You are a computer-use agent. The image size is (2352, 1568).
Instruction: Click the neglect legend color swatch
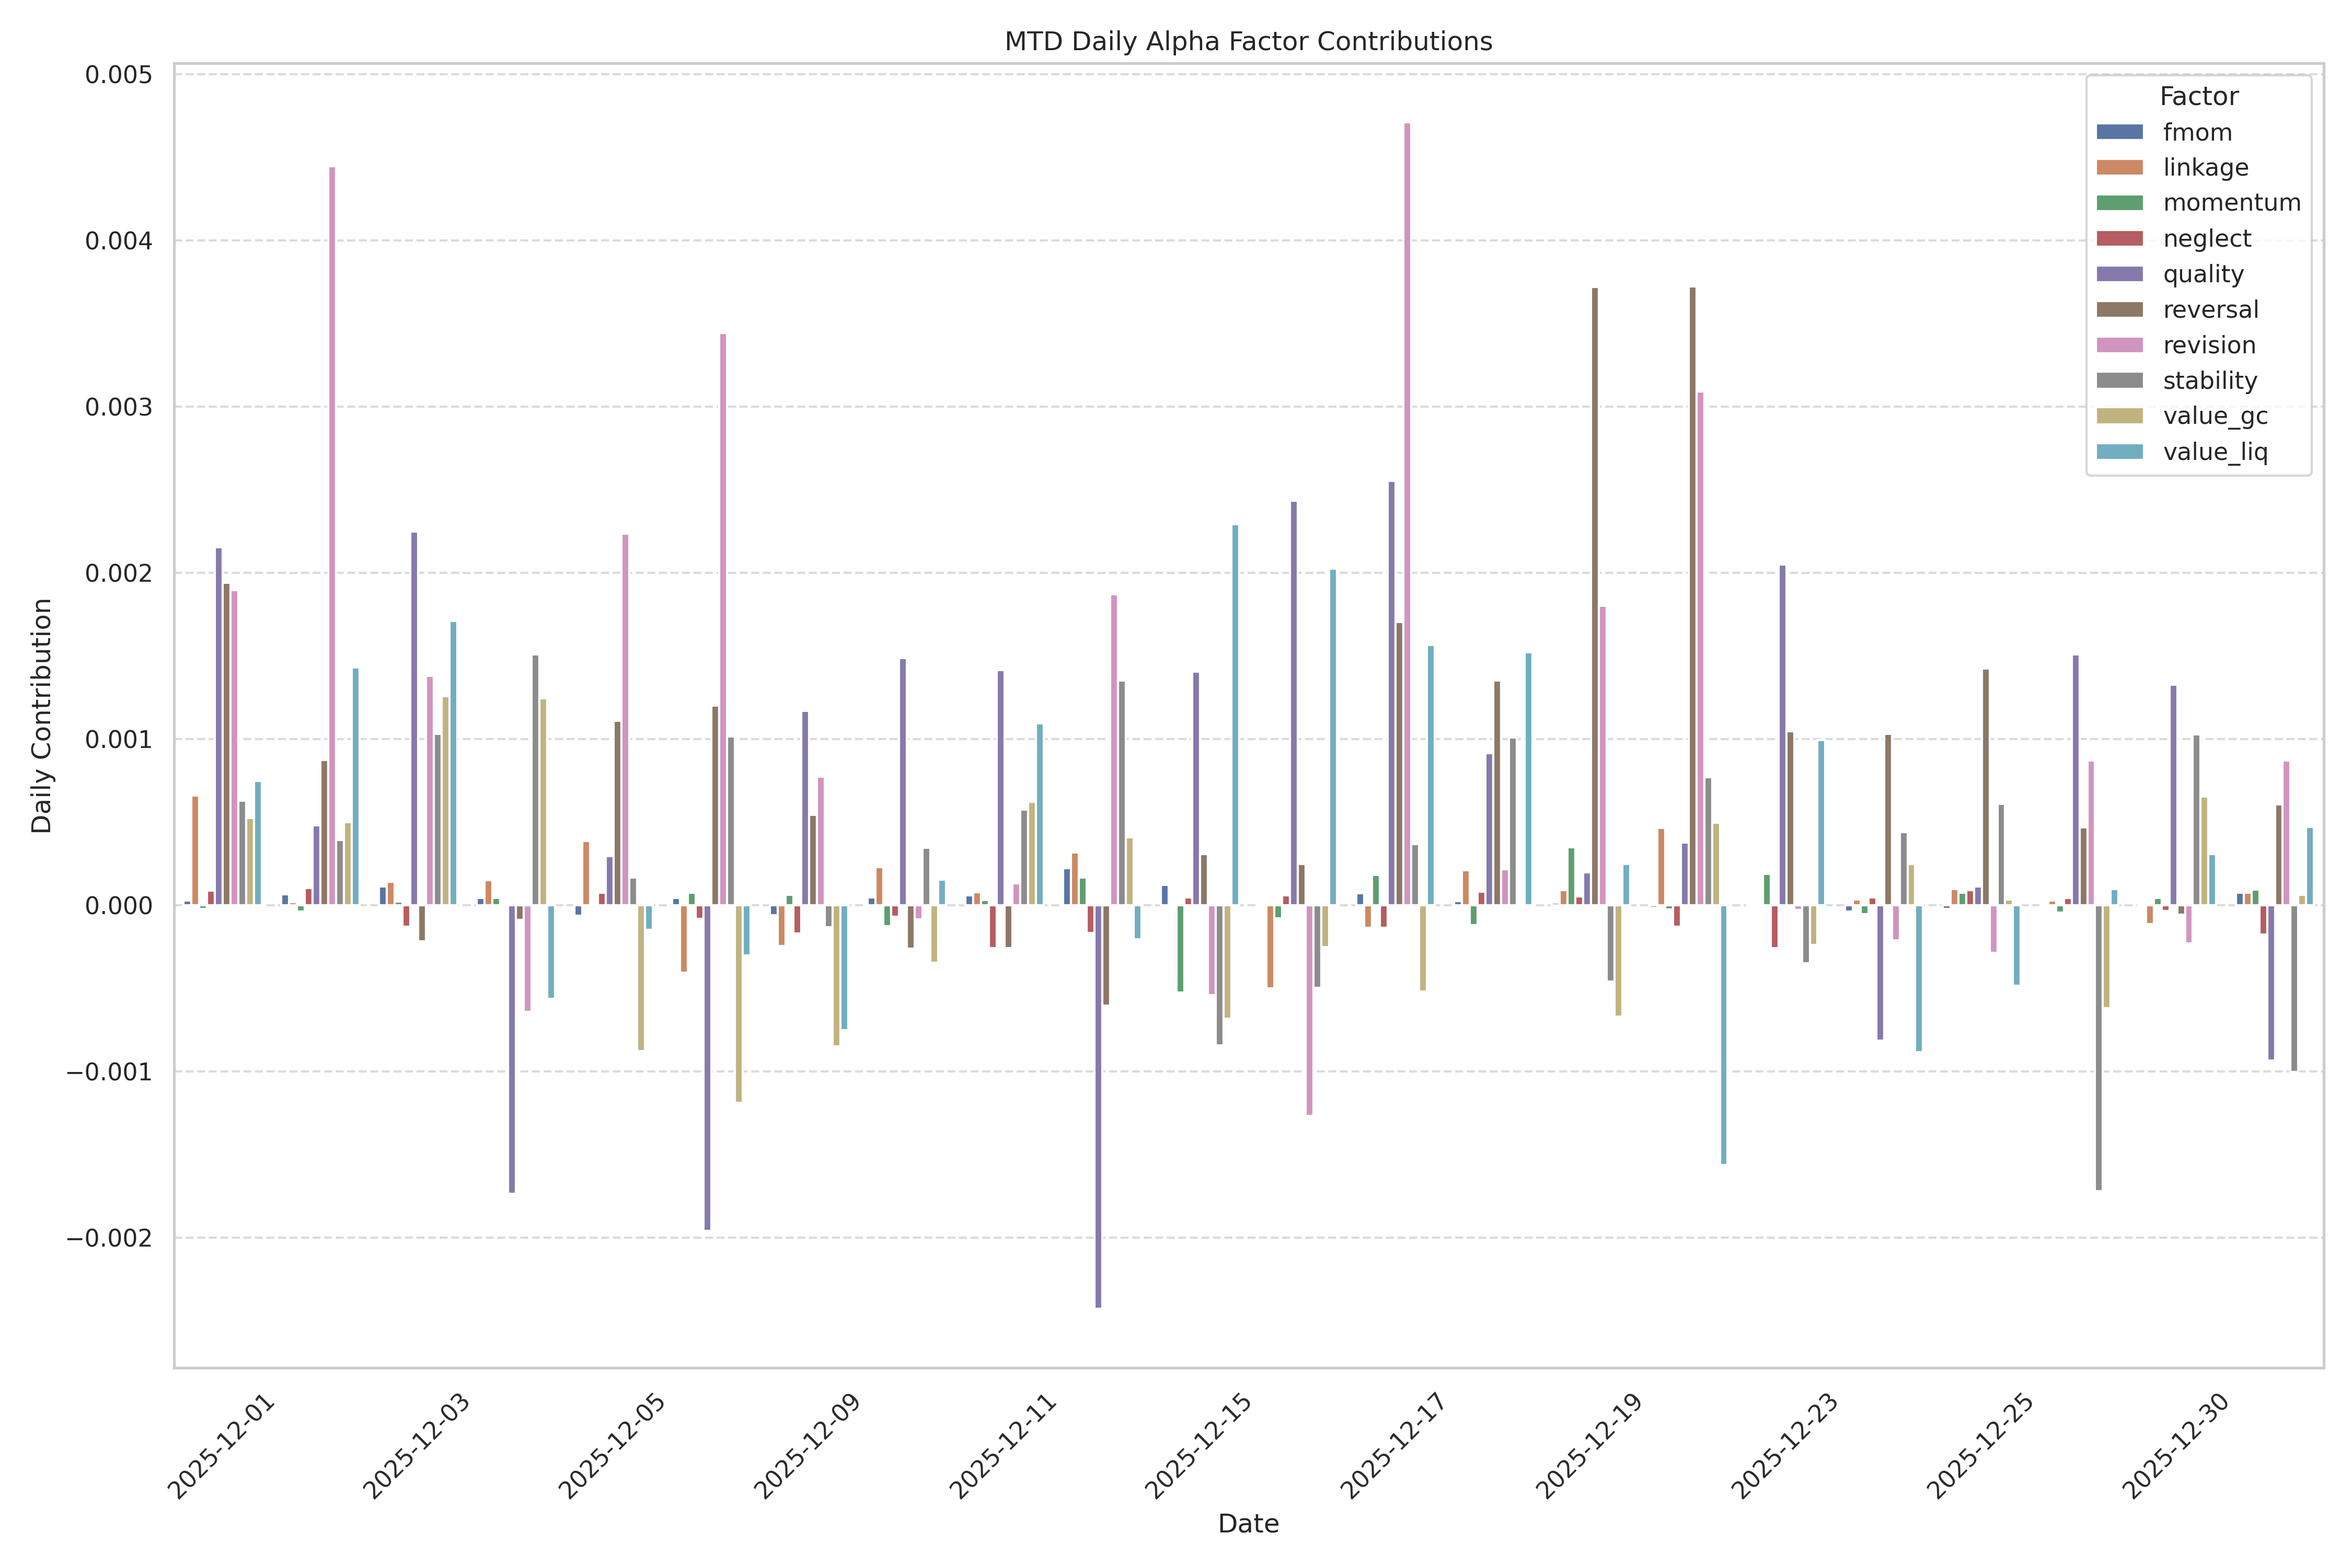pyautogui.click(x=2119, y=239)
